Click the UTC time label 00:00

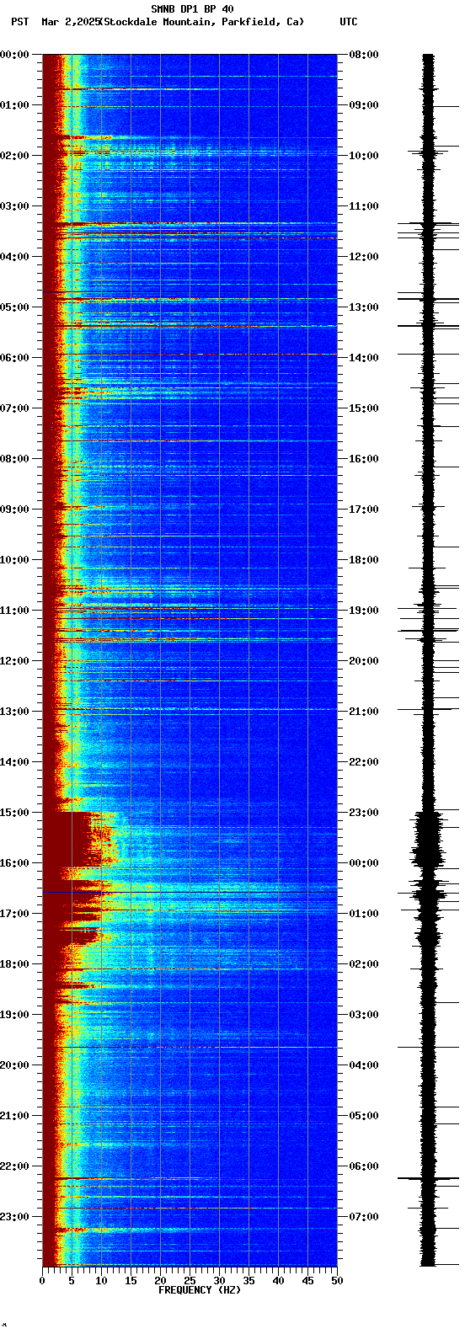tap(364, 863)
